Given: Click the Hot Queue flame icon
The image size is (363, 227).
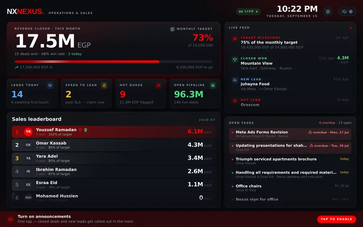Looking at the screenshot, I should coord(159,85).
